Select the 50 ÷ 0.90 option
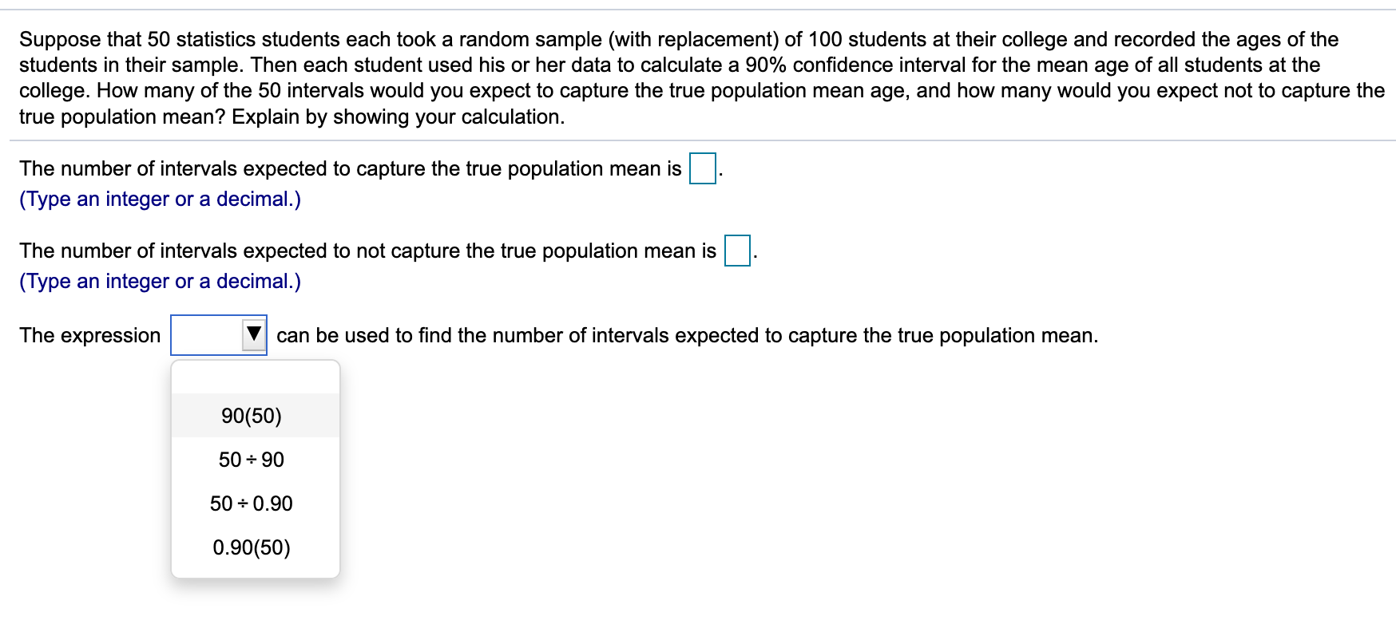1396x624 pixels. coord(252,504)
